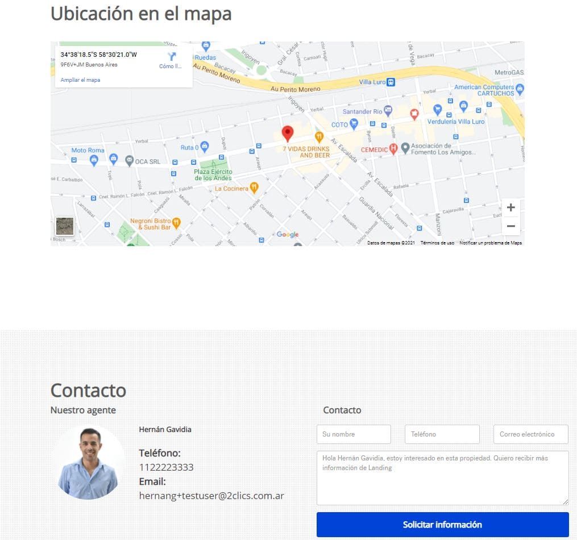
Task: Click Notificar un problema de Maps link
Action: [x=491, y=243]
